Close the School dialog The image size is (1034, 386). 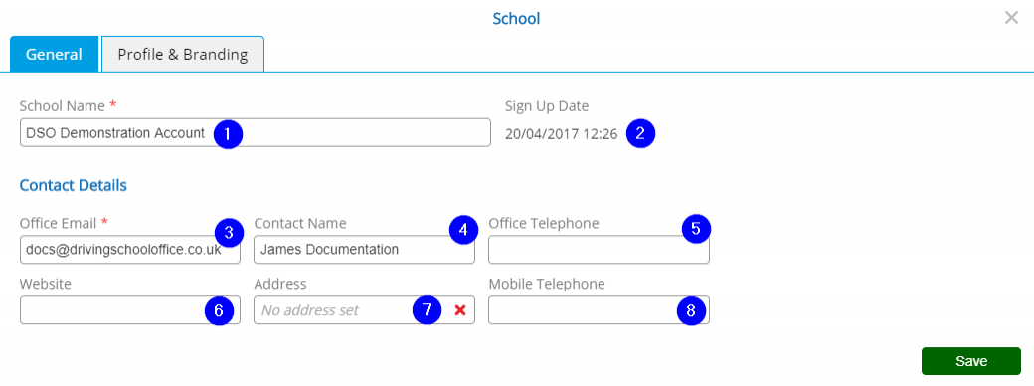point(1011,18)
